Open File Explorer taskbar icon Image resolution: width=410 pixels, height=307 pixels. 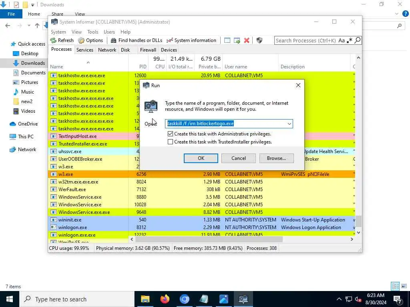point(145,299)
